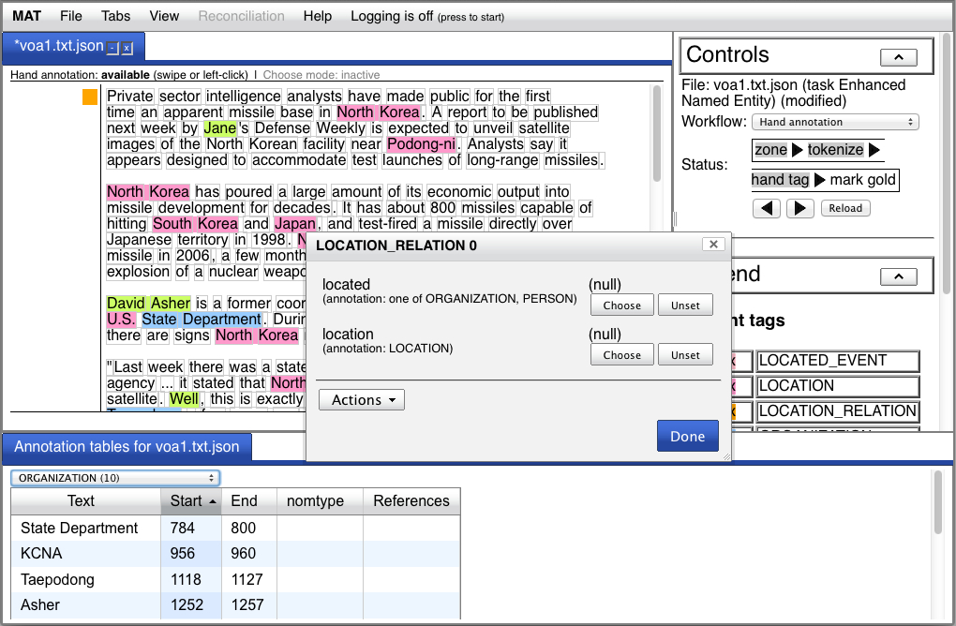Unset the location attribute
The image size is (956, 626).
684,355
